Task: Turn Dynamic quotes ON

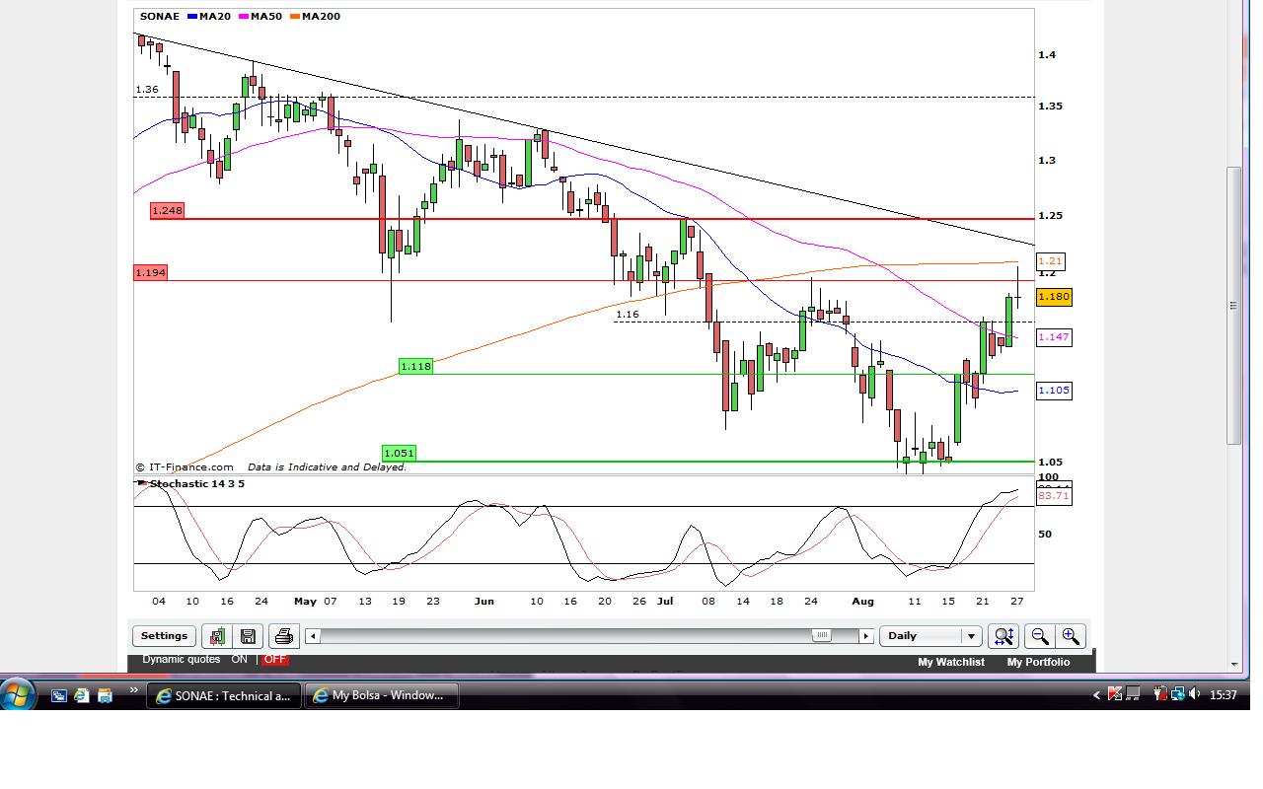Action: [239, 659]
